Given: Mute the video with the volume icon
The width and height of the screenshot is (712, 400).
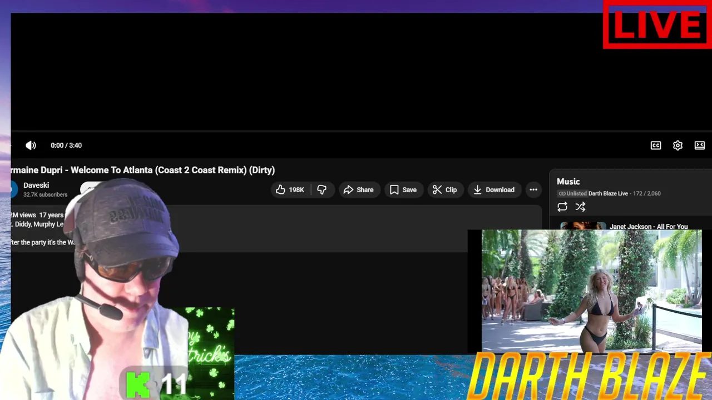Looking at the screenshot, I should pyautogui.click(x=31, y=145).
